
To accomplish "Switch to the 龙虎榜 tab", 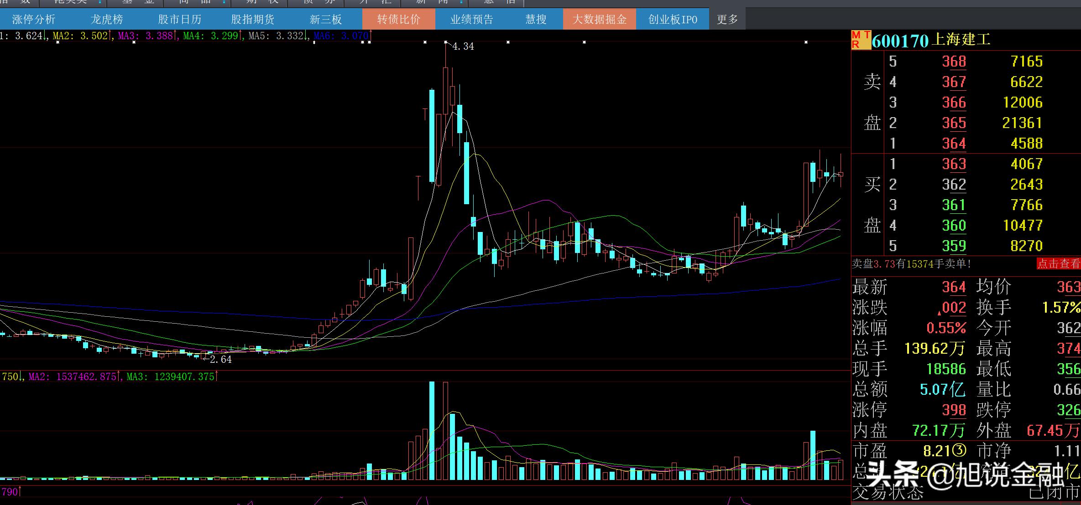I will pos(107,19).
